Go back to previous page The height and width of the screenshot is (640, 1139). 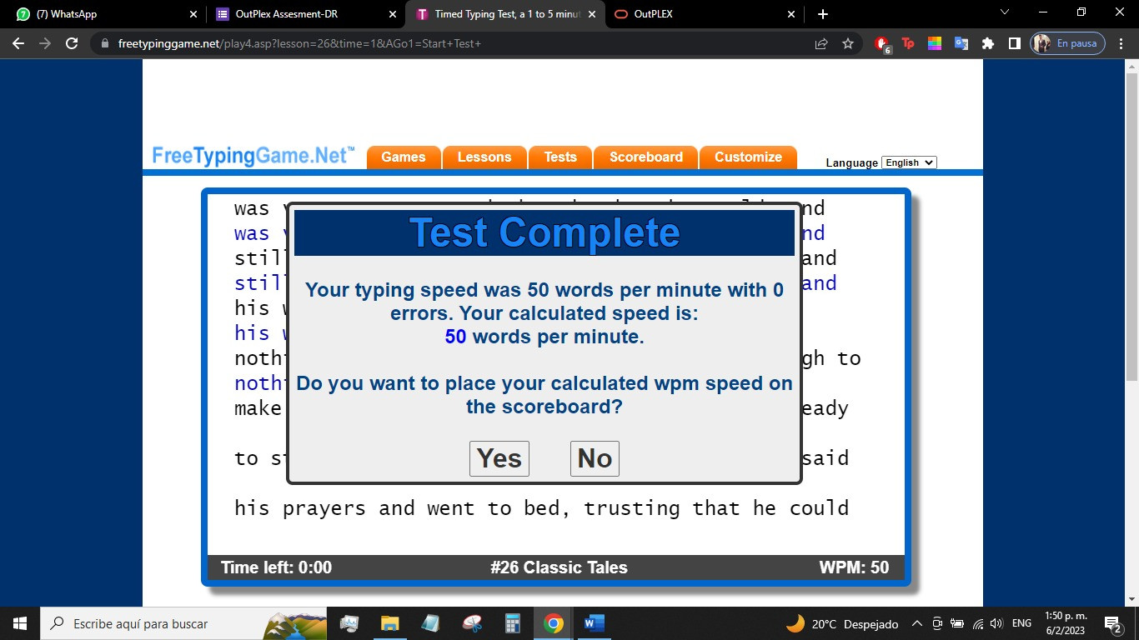pos(18,43)
